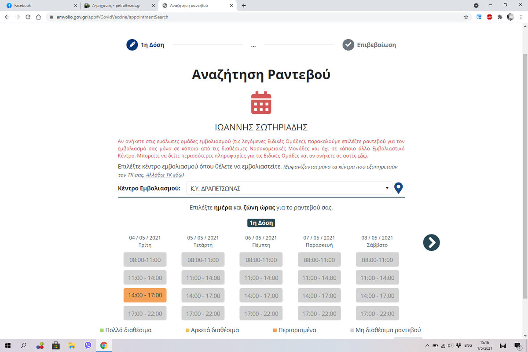Image resolution: width=528 pixels, height=352 pixels.
Task: Select Tuesday 11:00 - 14:00 slot
Action: [145, 278]
